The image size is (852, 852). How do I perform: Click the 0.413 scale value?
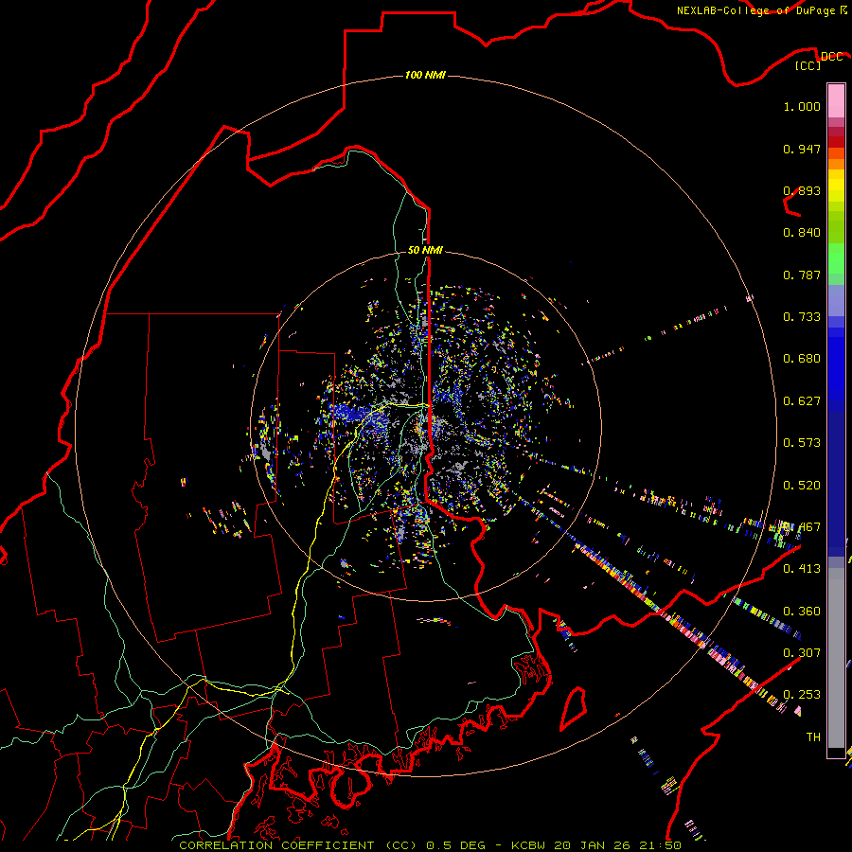coord(802,569)
